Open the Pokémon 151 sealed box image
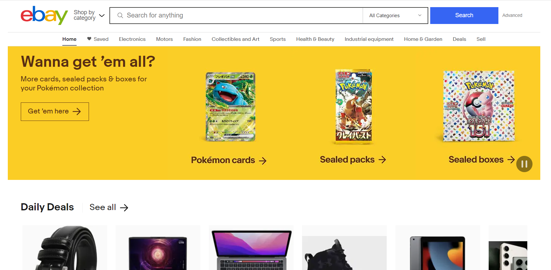This screenshot has height=270, width=551. pyautogui.click(x=479, y=106)
